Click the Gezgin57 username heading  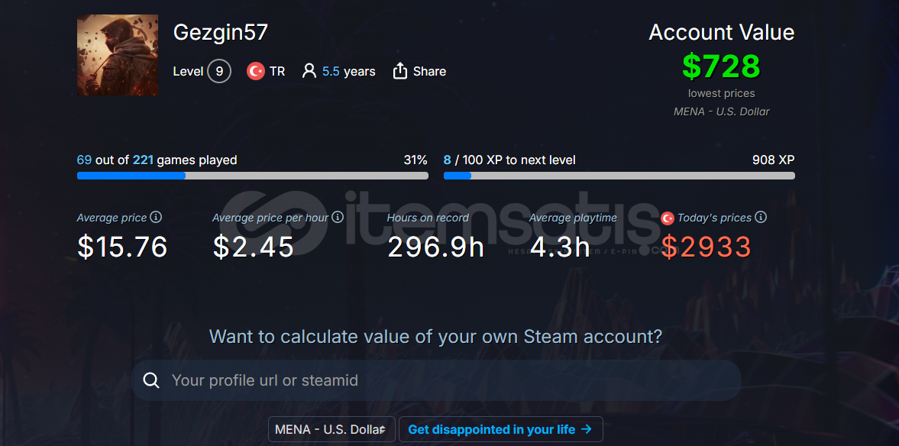pos(221,32)
